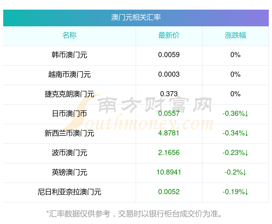Image resolution: width=272 pixels, height=224 pixels.
Task: Select the 涨跌幅 column header
Action: coord(236,35)
